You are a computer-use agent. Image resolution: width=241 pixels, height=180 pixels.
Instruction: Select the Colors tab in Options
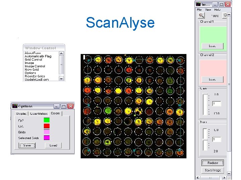[x=55, y=113]
